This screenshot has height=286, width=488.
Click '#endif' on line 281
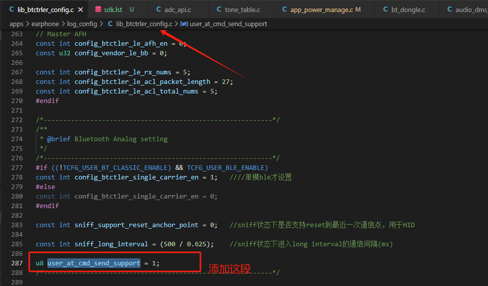47,206
